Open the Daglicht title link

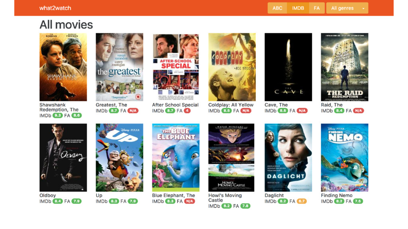pos(274,196)
